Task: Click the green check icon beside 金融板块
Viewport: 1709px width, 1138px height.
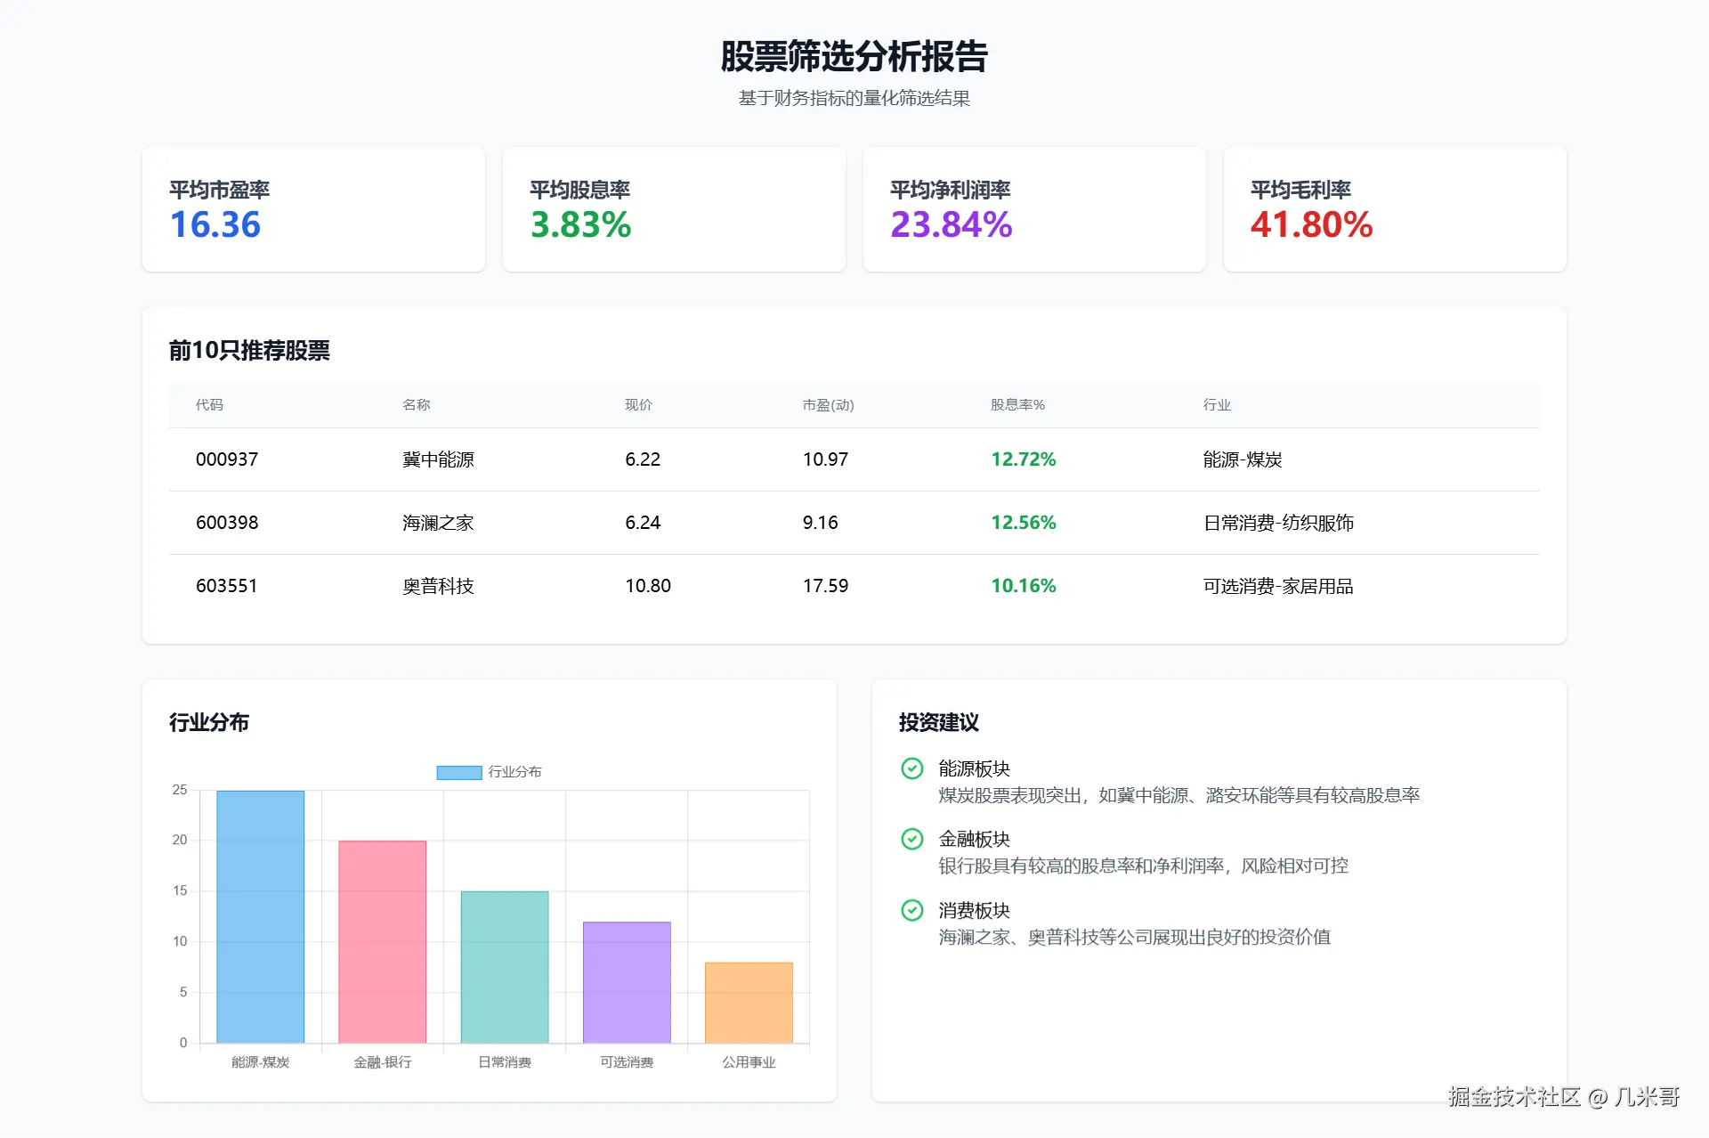Action: coord(911,840)
